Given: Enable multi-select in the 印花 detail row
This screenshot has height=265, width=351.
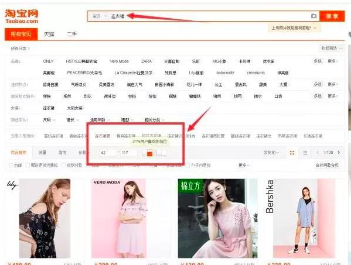Looking at the screenshot, I should 318,97.
